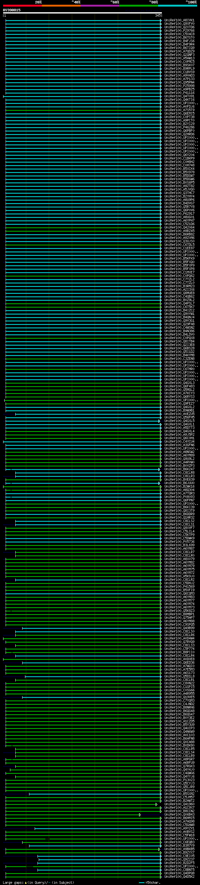Click the yellow large-gap triangle in the legend
The height and width of the screenshot is (885, 200).
coord(26,882)
